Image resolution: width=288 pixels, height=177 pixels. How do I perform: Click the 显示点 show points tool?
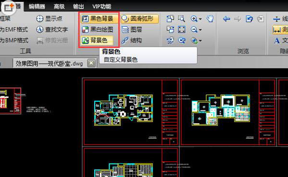tap(49, 19)
